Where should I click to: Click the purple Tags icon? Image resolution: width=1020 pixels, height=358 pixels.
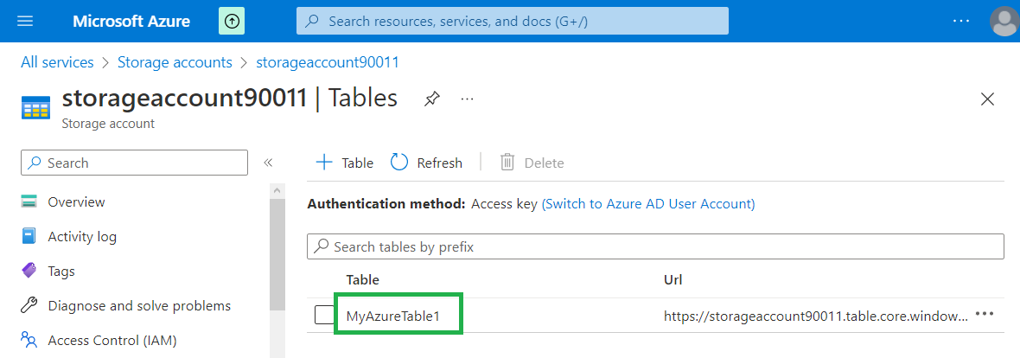click(x=29, y=270)
